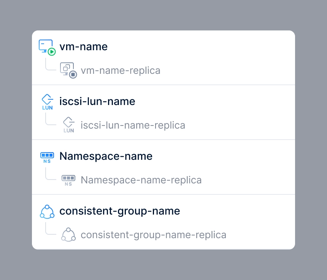Click the gray NS replica icon
Image resolution: width=327 pixels, height=280 pixels.
pyautogui.click(x=68, y=180)
